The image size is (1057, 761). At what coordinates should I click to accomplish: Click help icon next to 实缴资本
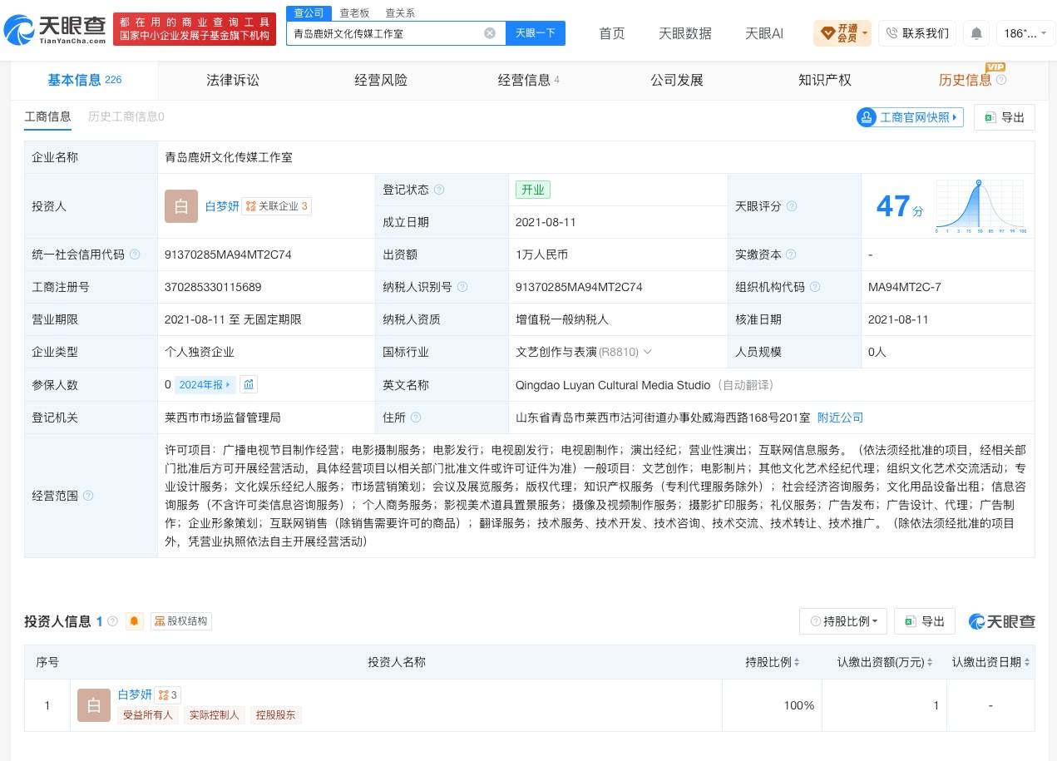(791, 254)
